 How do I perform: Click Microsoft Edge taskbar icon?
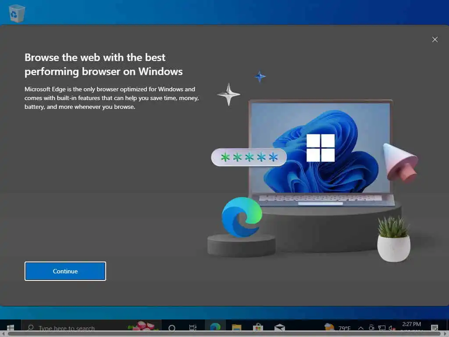tap(215, 327)
